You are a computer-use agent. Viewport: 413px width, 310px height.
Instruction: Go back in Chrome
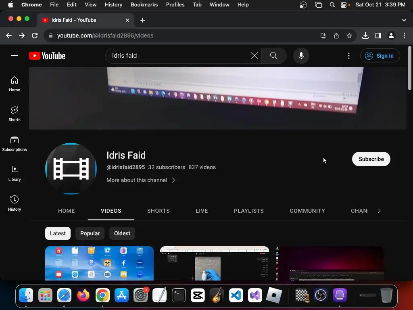click(x=9, y=36)
